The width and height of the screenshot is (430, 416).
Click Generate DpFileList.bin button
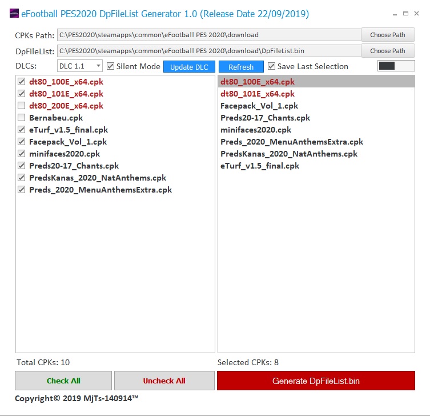[316, 381]
